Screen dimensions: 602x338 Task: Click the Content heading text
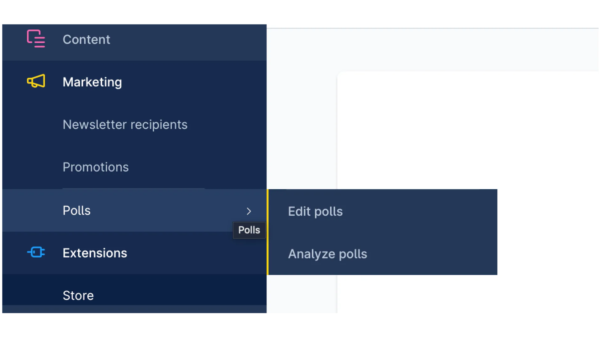coord(86,39)
